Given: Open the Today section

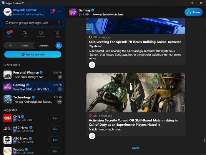Looking at the screenshot, I should pos(57,34).
